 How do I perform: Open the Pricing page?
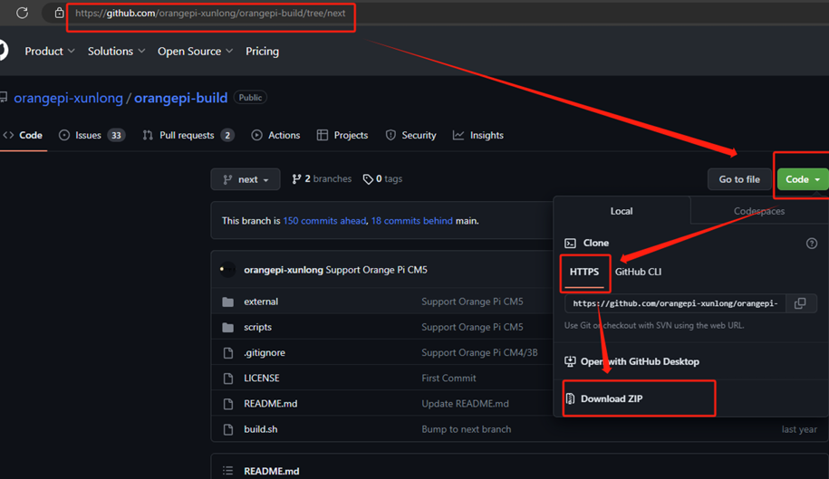[x=262, y=52]
